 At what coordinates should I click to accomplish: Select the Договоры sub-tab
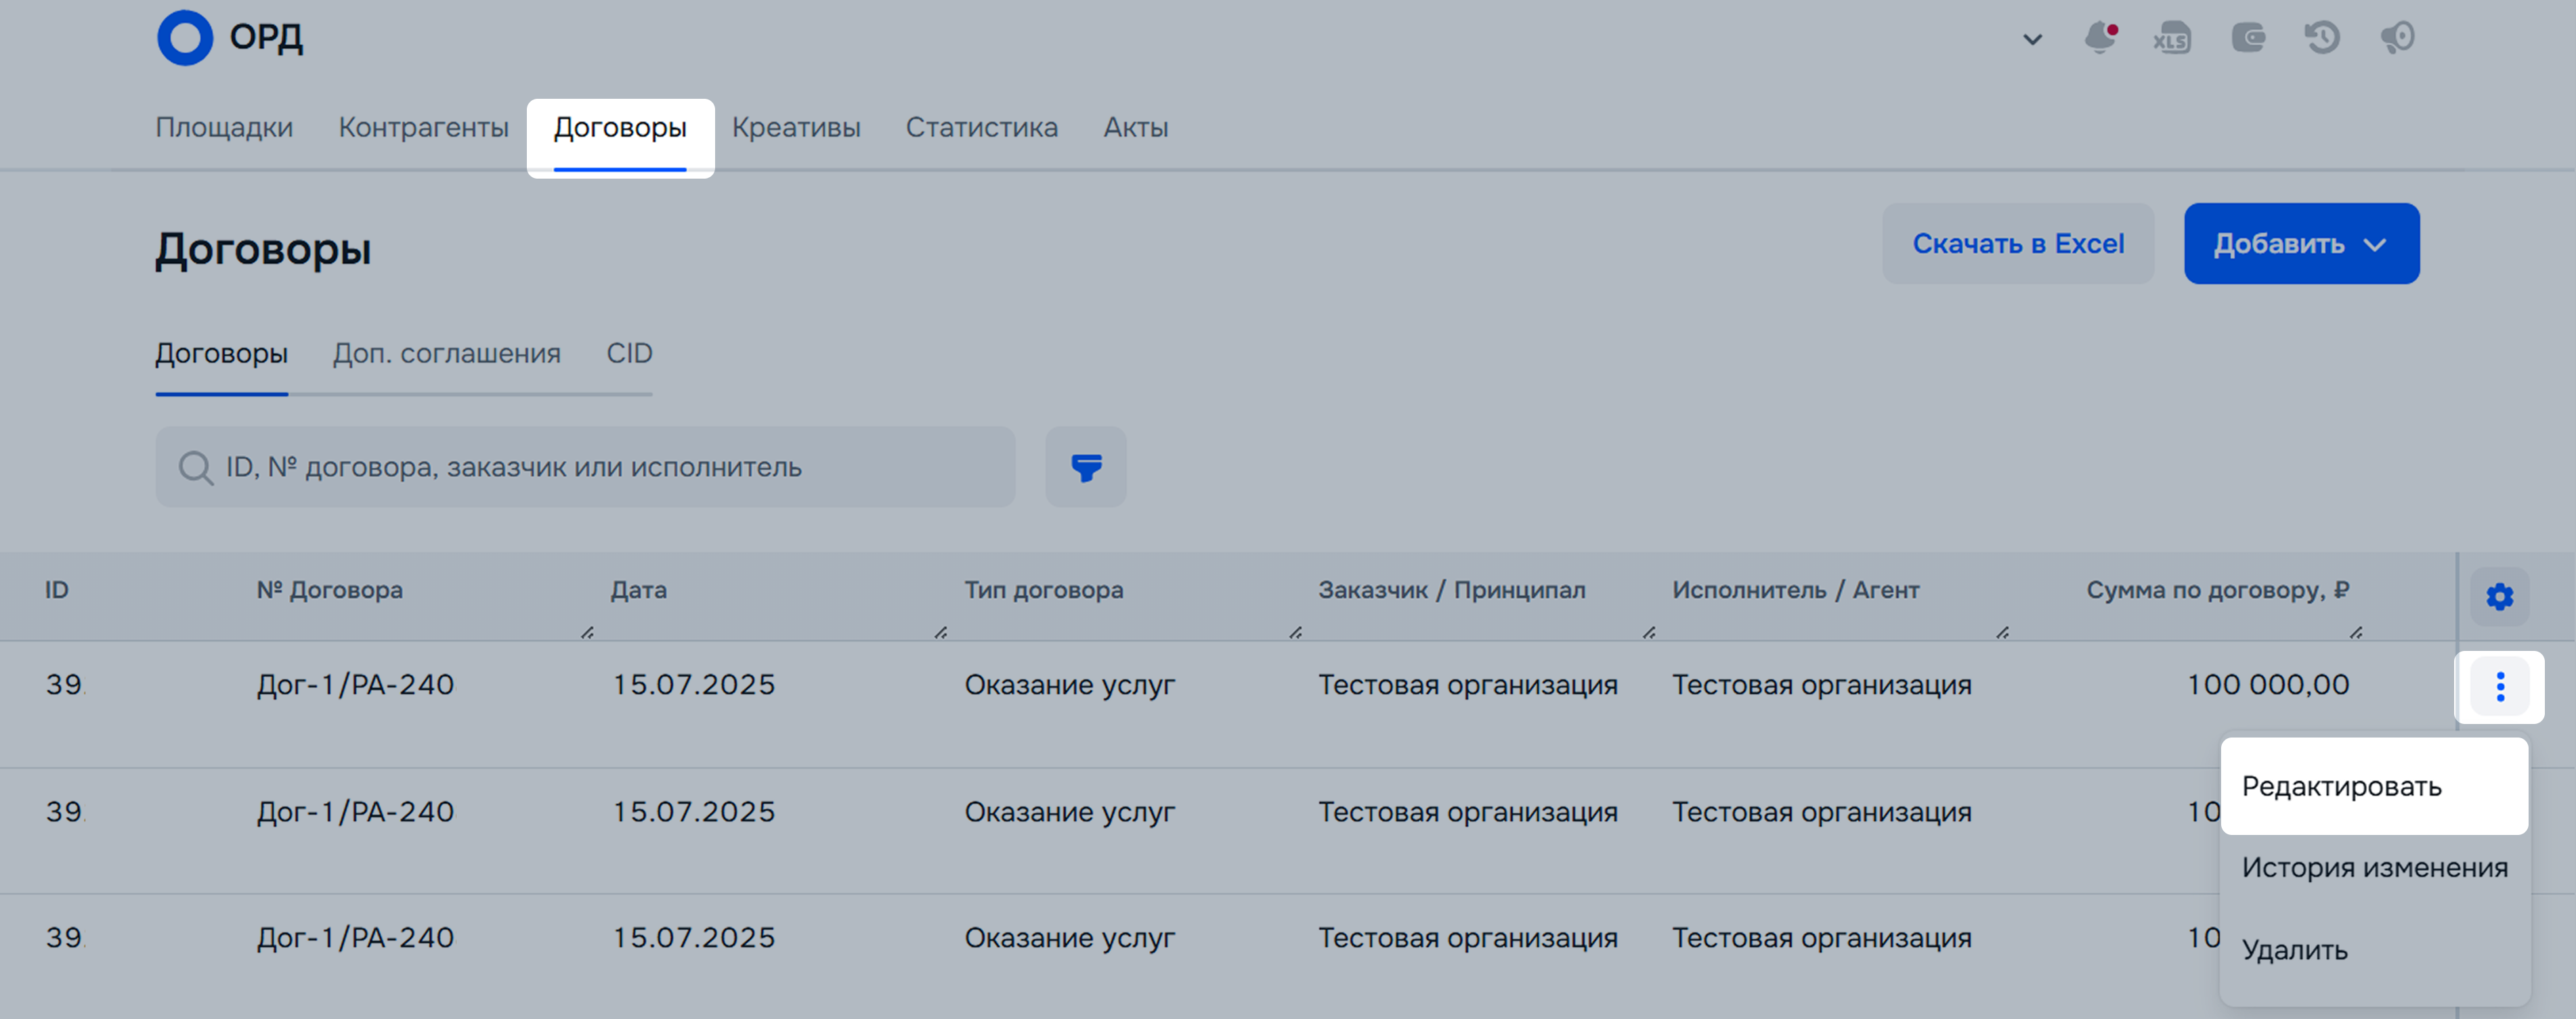click(221, 354)
